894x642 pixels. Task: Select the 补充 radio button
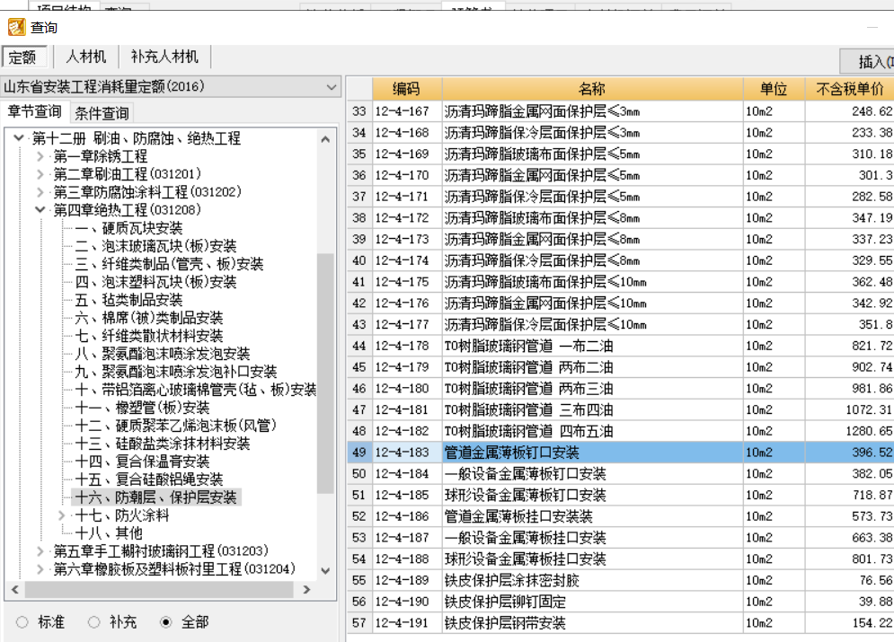coord(94,622)
